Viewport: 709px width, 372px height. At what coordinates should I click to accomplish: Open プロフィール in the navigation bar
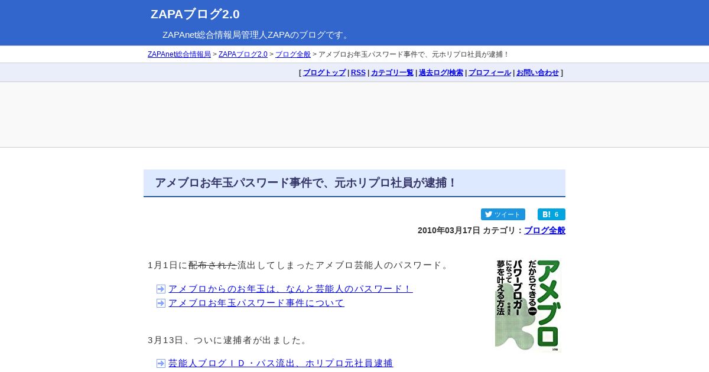click(x=490, y=73)
